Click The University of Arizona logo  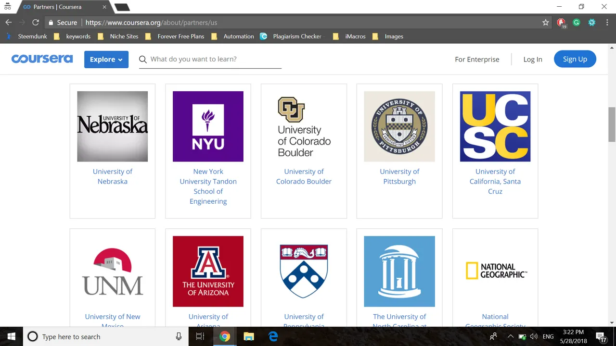208,272
